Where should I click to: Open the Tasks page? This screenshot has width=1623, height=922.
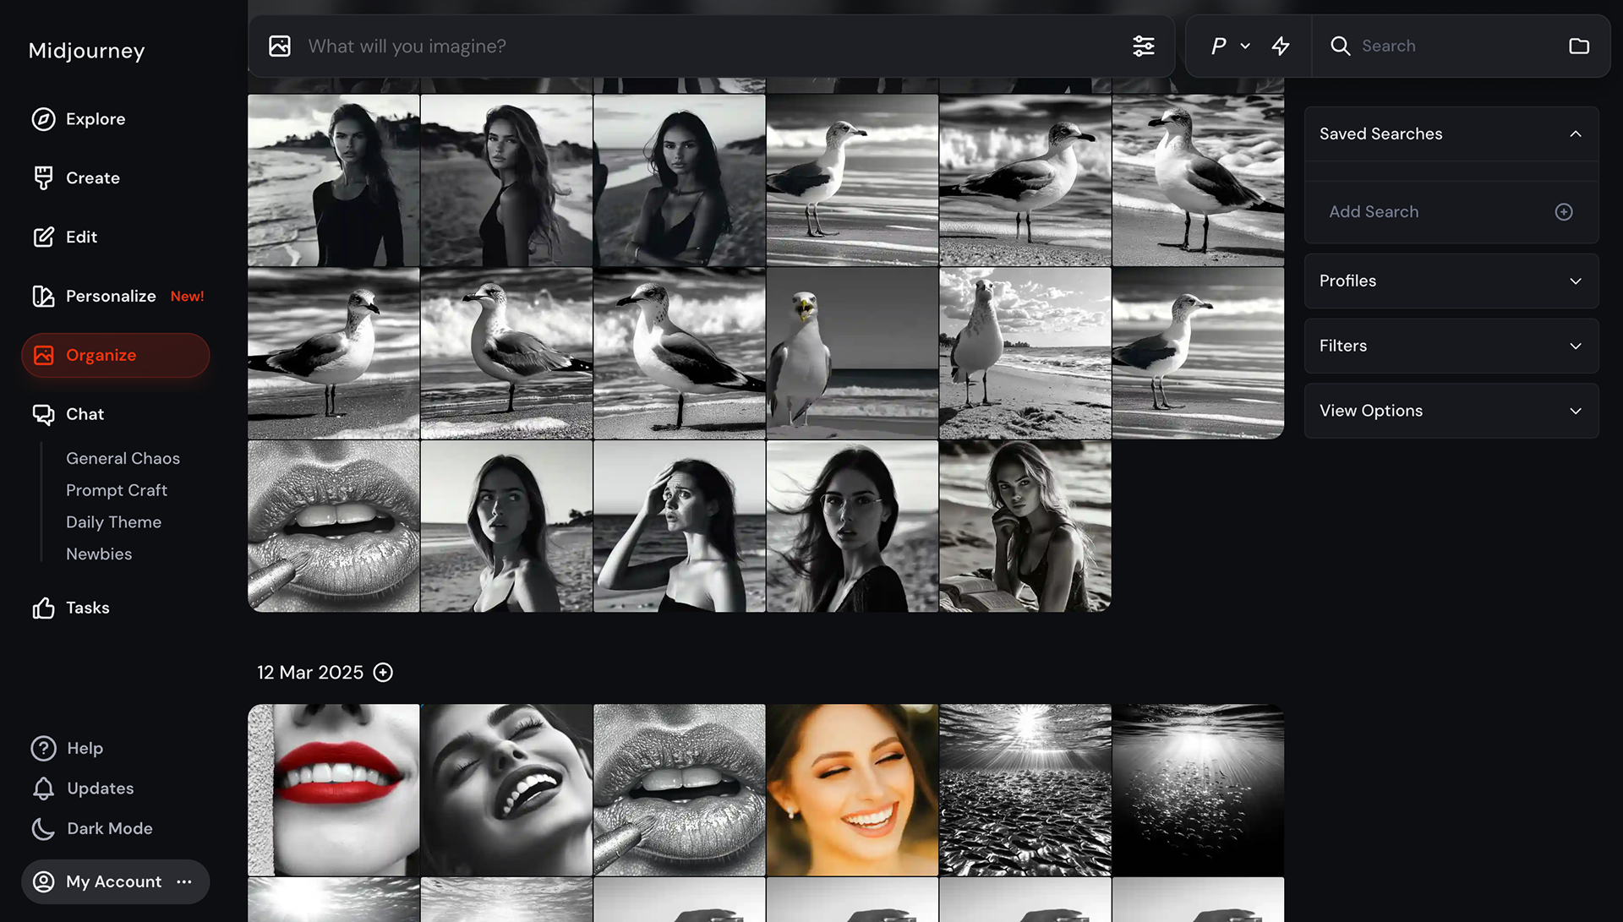click(88, 608)
